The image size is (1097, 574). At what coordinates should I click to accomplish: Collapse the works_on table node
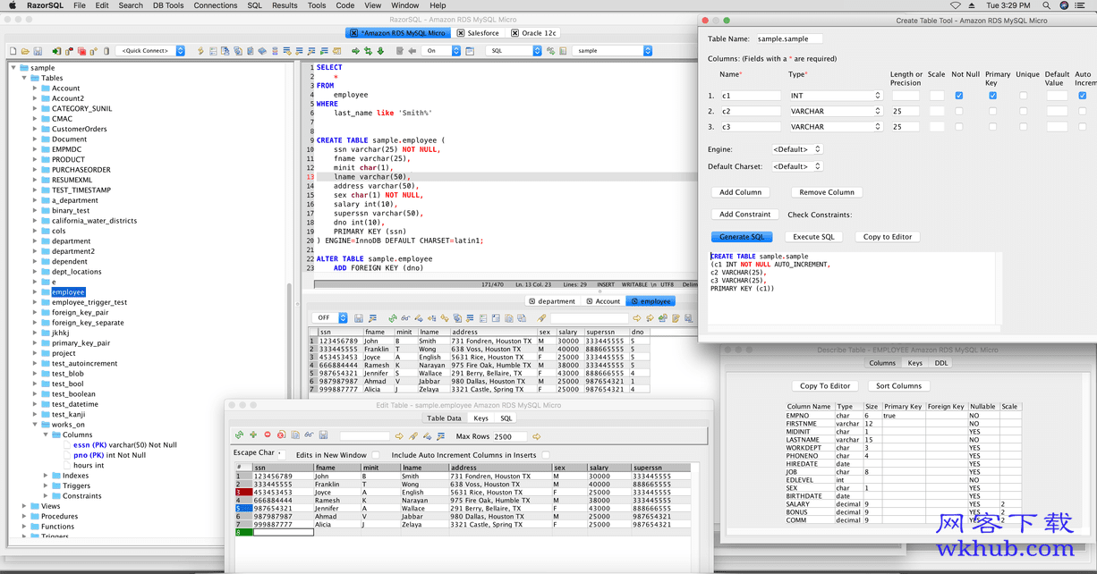[36, 425]
